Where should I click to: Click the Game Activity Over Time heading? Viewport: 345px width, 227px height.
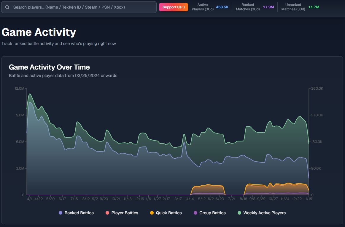49,67
